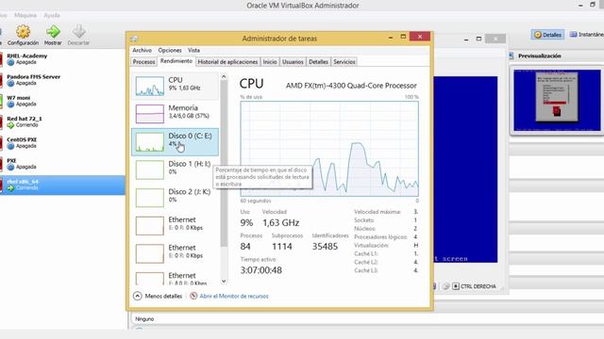Viewport: 604px width, 339px height.
Task: Select Disco 1 (H: I:) entry
Action: click(175, 169)
